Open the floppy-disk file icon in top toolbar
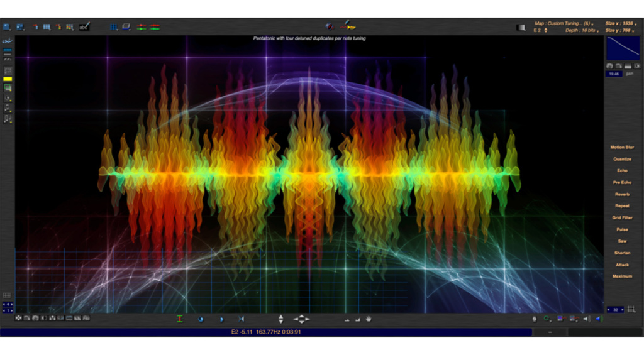The width and height of the screenshot is (644, 355). coord(6,27)
